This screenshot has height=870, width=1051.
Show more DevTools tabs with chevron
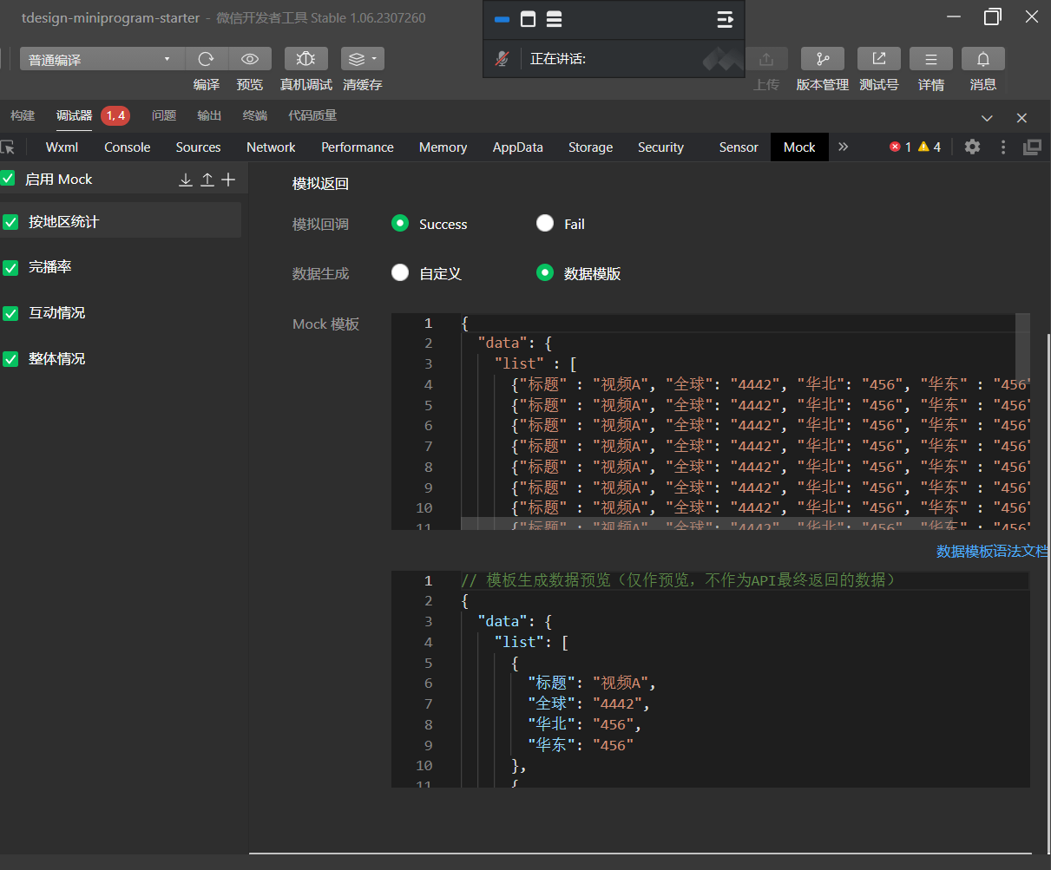tap(843, 147)
